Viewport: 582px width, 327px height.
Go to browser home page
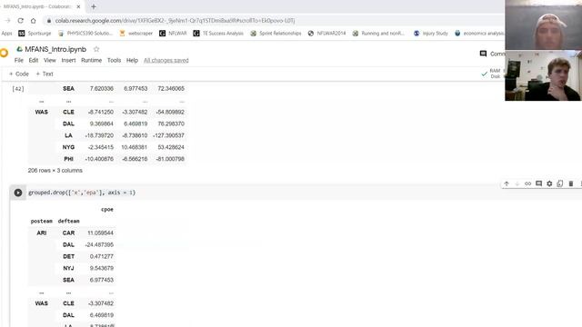click(33, 21)
